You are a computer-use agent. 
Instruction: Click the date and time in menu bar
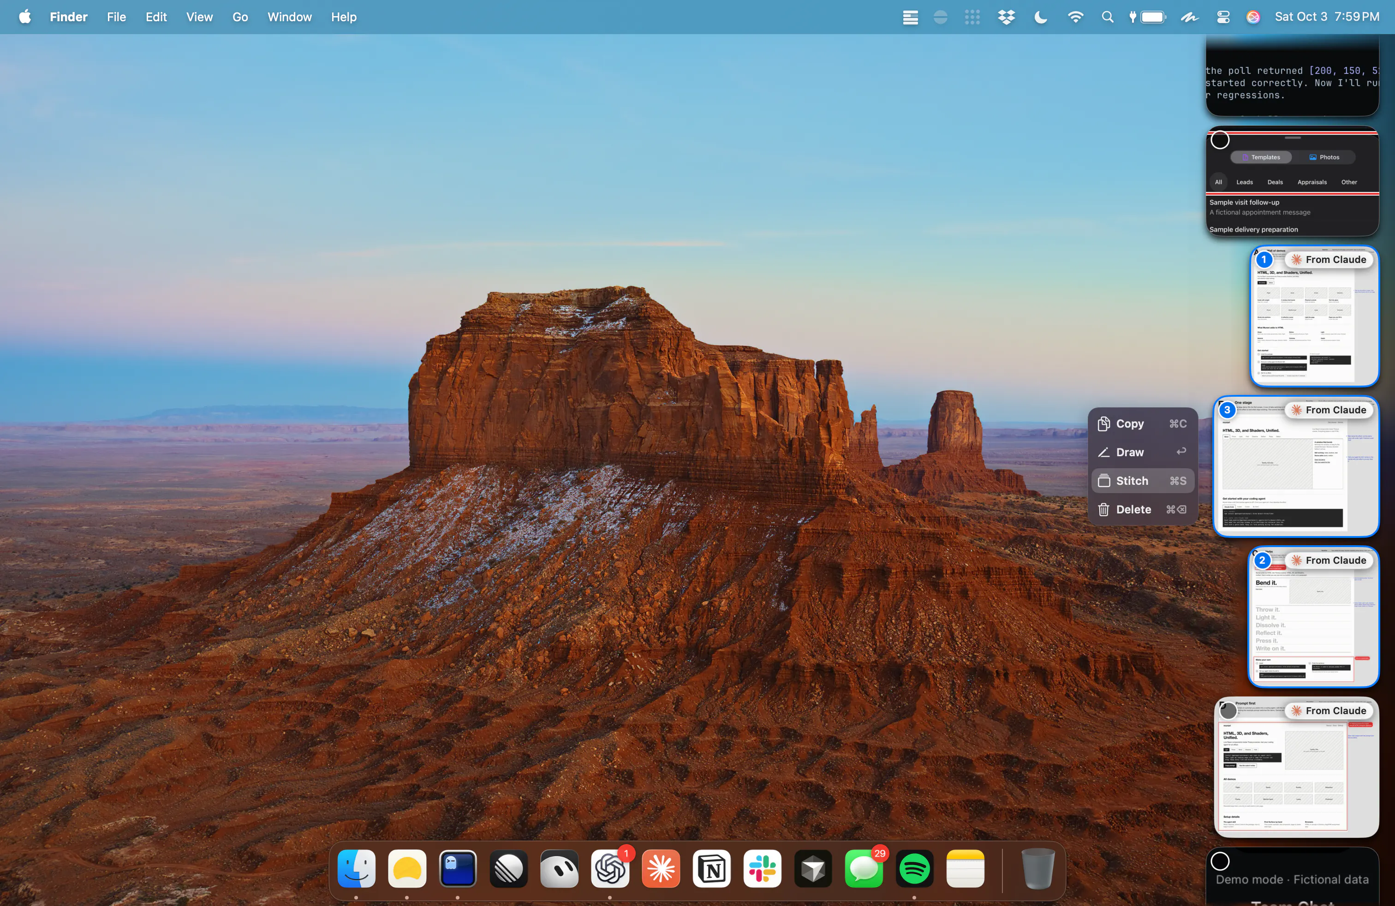(1327, 17)
